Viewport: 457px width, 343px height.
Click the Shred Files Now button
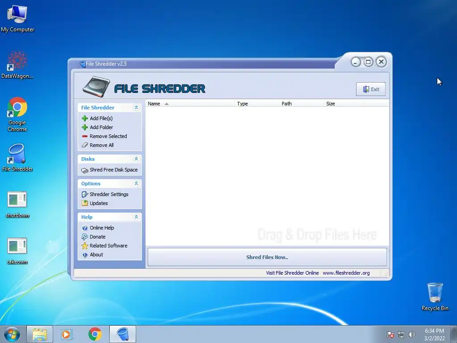pyautogui.click(x=267, y=257)
